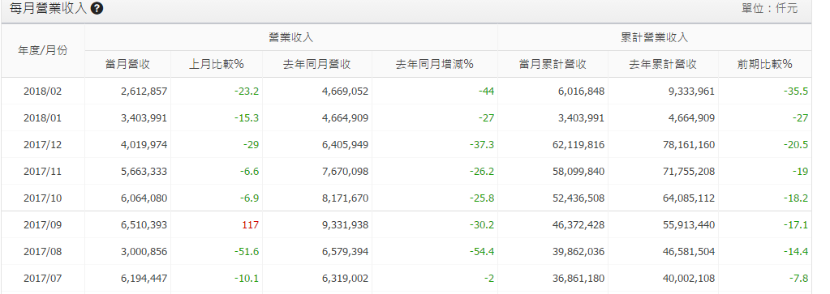Click the 4,669,052 last-year revenue value
This screenshot has width=830, height=294.
(345, 92)
